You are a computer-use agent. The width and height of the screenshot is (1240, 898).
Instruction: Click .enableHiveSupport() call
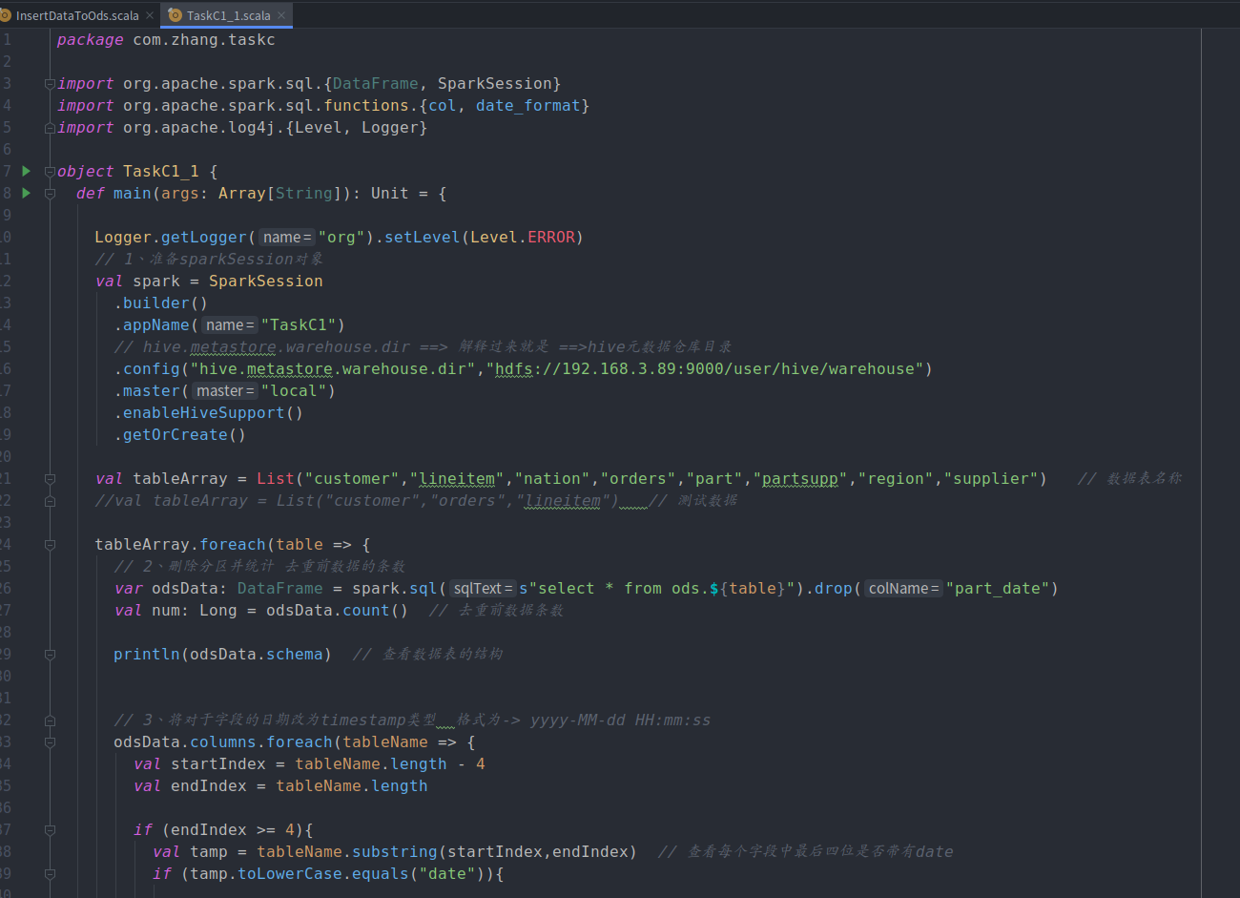tap(208, 413)
